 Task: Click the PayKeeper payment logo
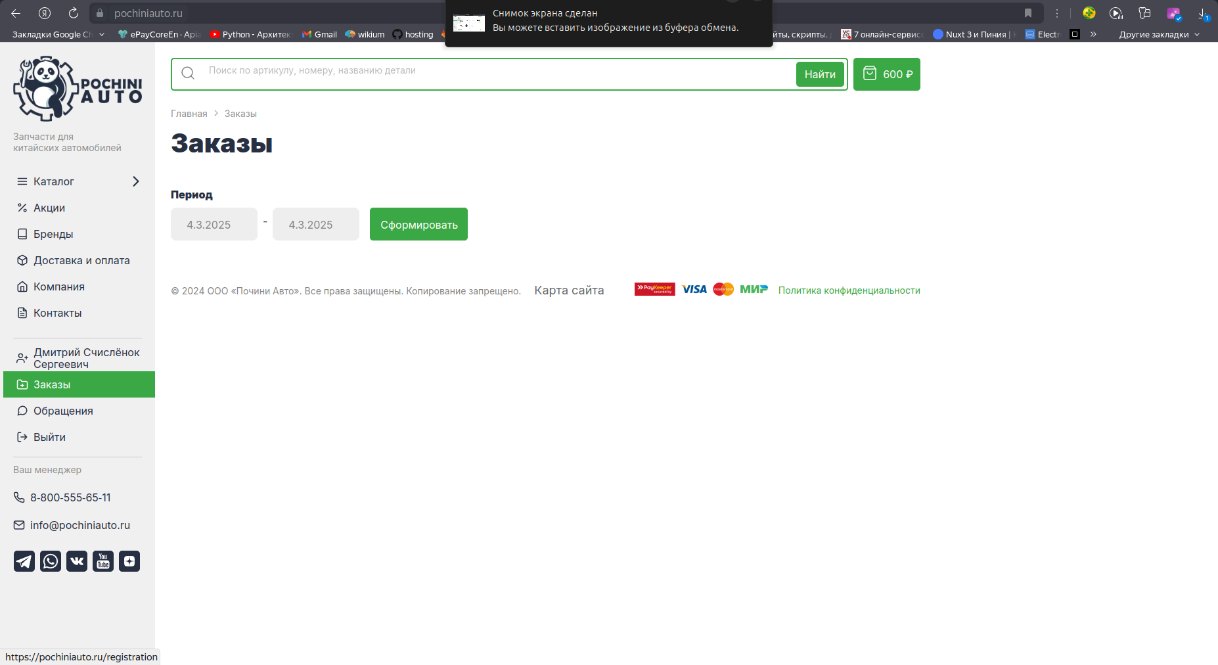pos(654,289)
